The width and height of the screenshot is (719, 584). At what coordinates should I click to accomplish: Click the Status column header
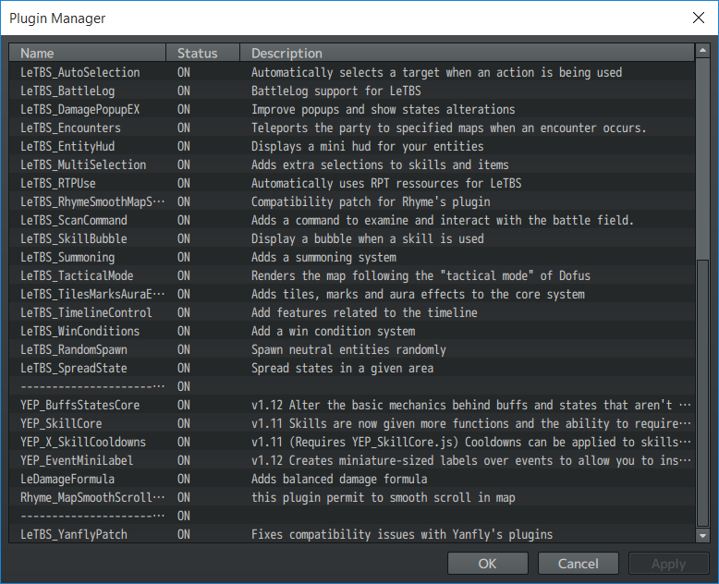coord(202,54)
